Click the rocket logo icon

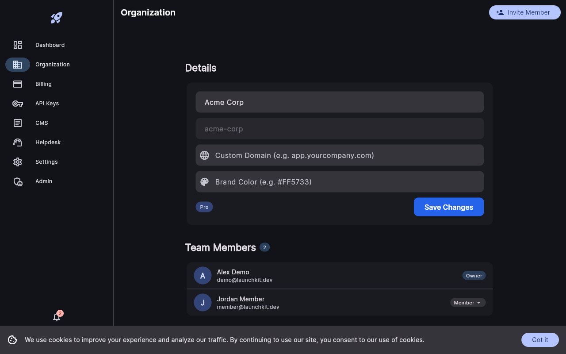pyautogui.click(x=57, y=18)
